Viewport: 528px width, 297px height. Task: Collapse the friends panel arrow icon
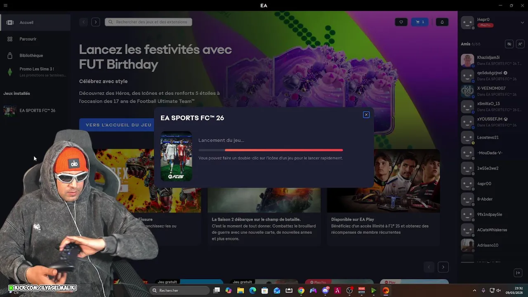(x=518, y=273)
